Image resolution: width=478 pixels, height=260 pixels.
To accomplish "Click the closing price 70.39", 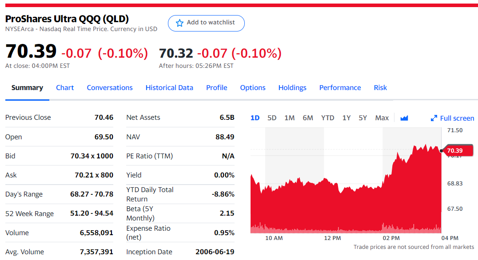I will 31,51.
